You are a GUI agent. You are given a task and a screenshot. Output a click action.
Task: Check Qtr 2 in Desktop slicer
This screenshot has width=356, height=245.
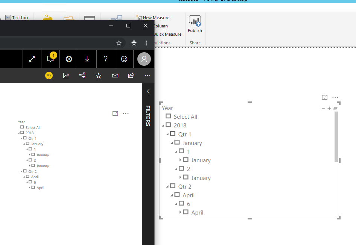pos(173,186)
